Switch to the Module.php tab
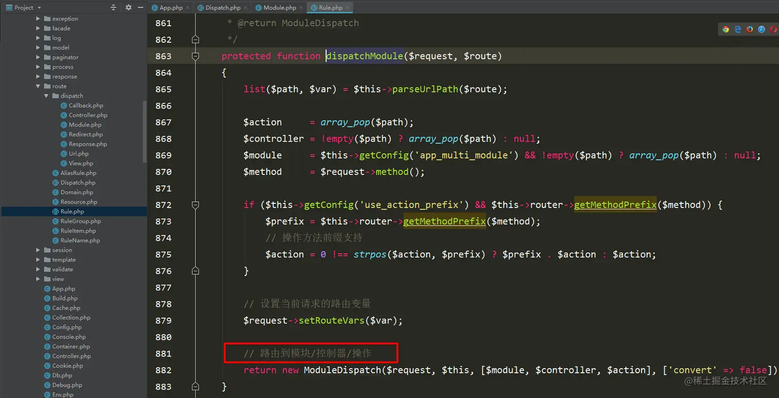779x398 pixels. 280,8
